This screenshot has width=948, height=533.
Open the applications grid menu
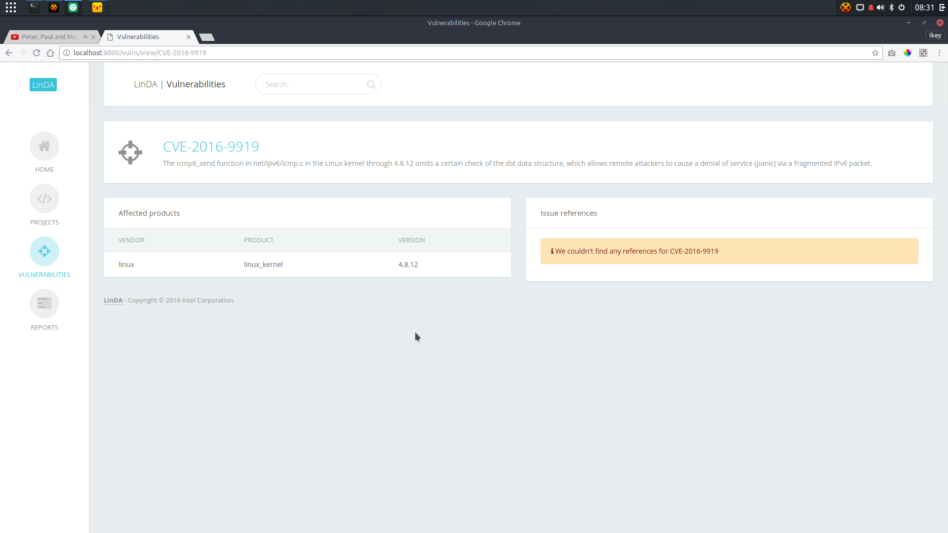[11, 7]
